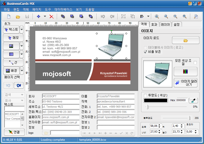Create a new blank card document
The width and height of the screenshot is (204, 144).
(9, 16)
